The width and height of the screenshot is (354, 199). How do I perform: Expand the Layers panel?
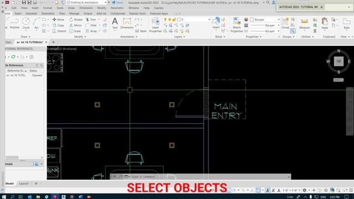pos(179,36)
